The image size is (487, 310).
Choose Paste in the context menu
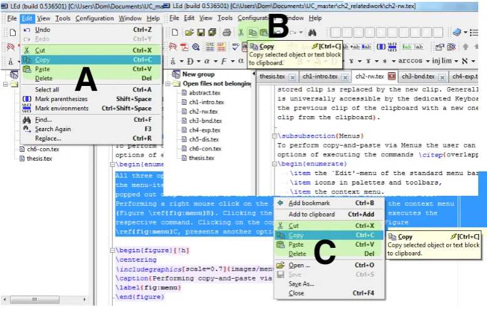pos(329,244)
